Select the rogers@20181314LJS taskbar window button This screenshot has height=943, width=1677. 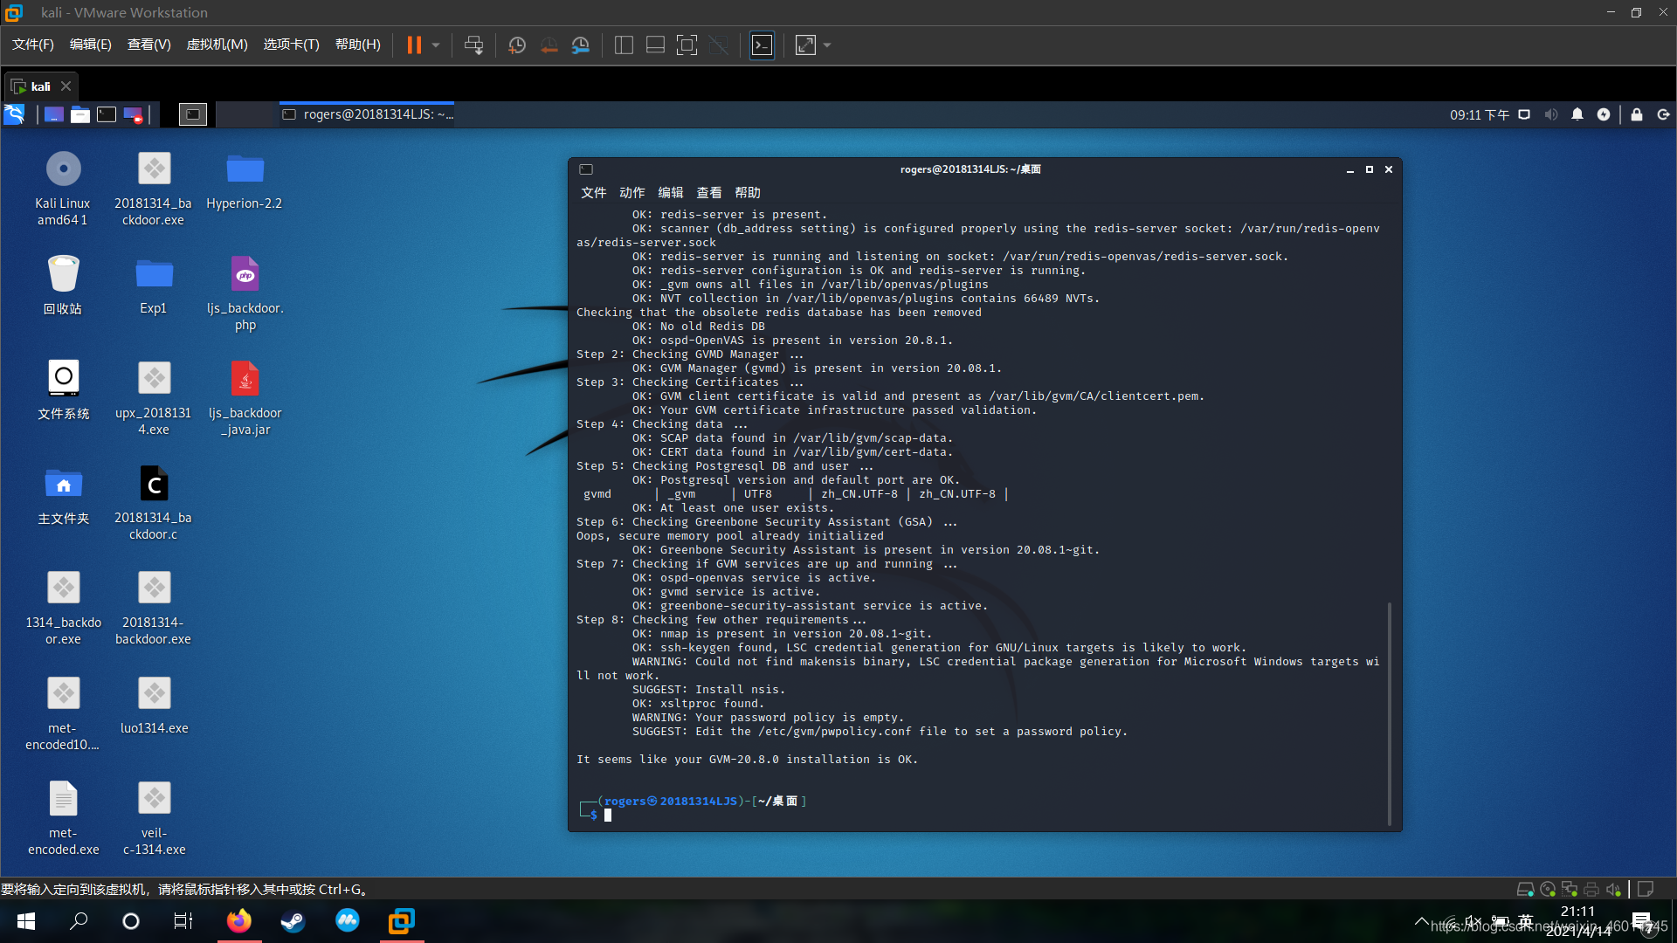click(367, 114)
